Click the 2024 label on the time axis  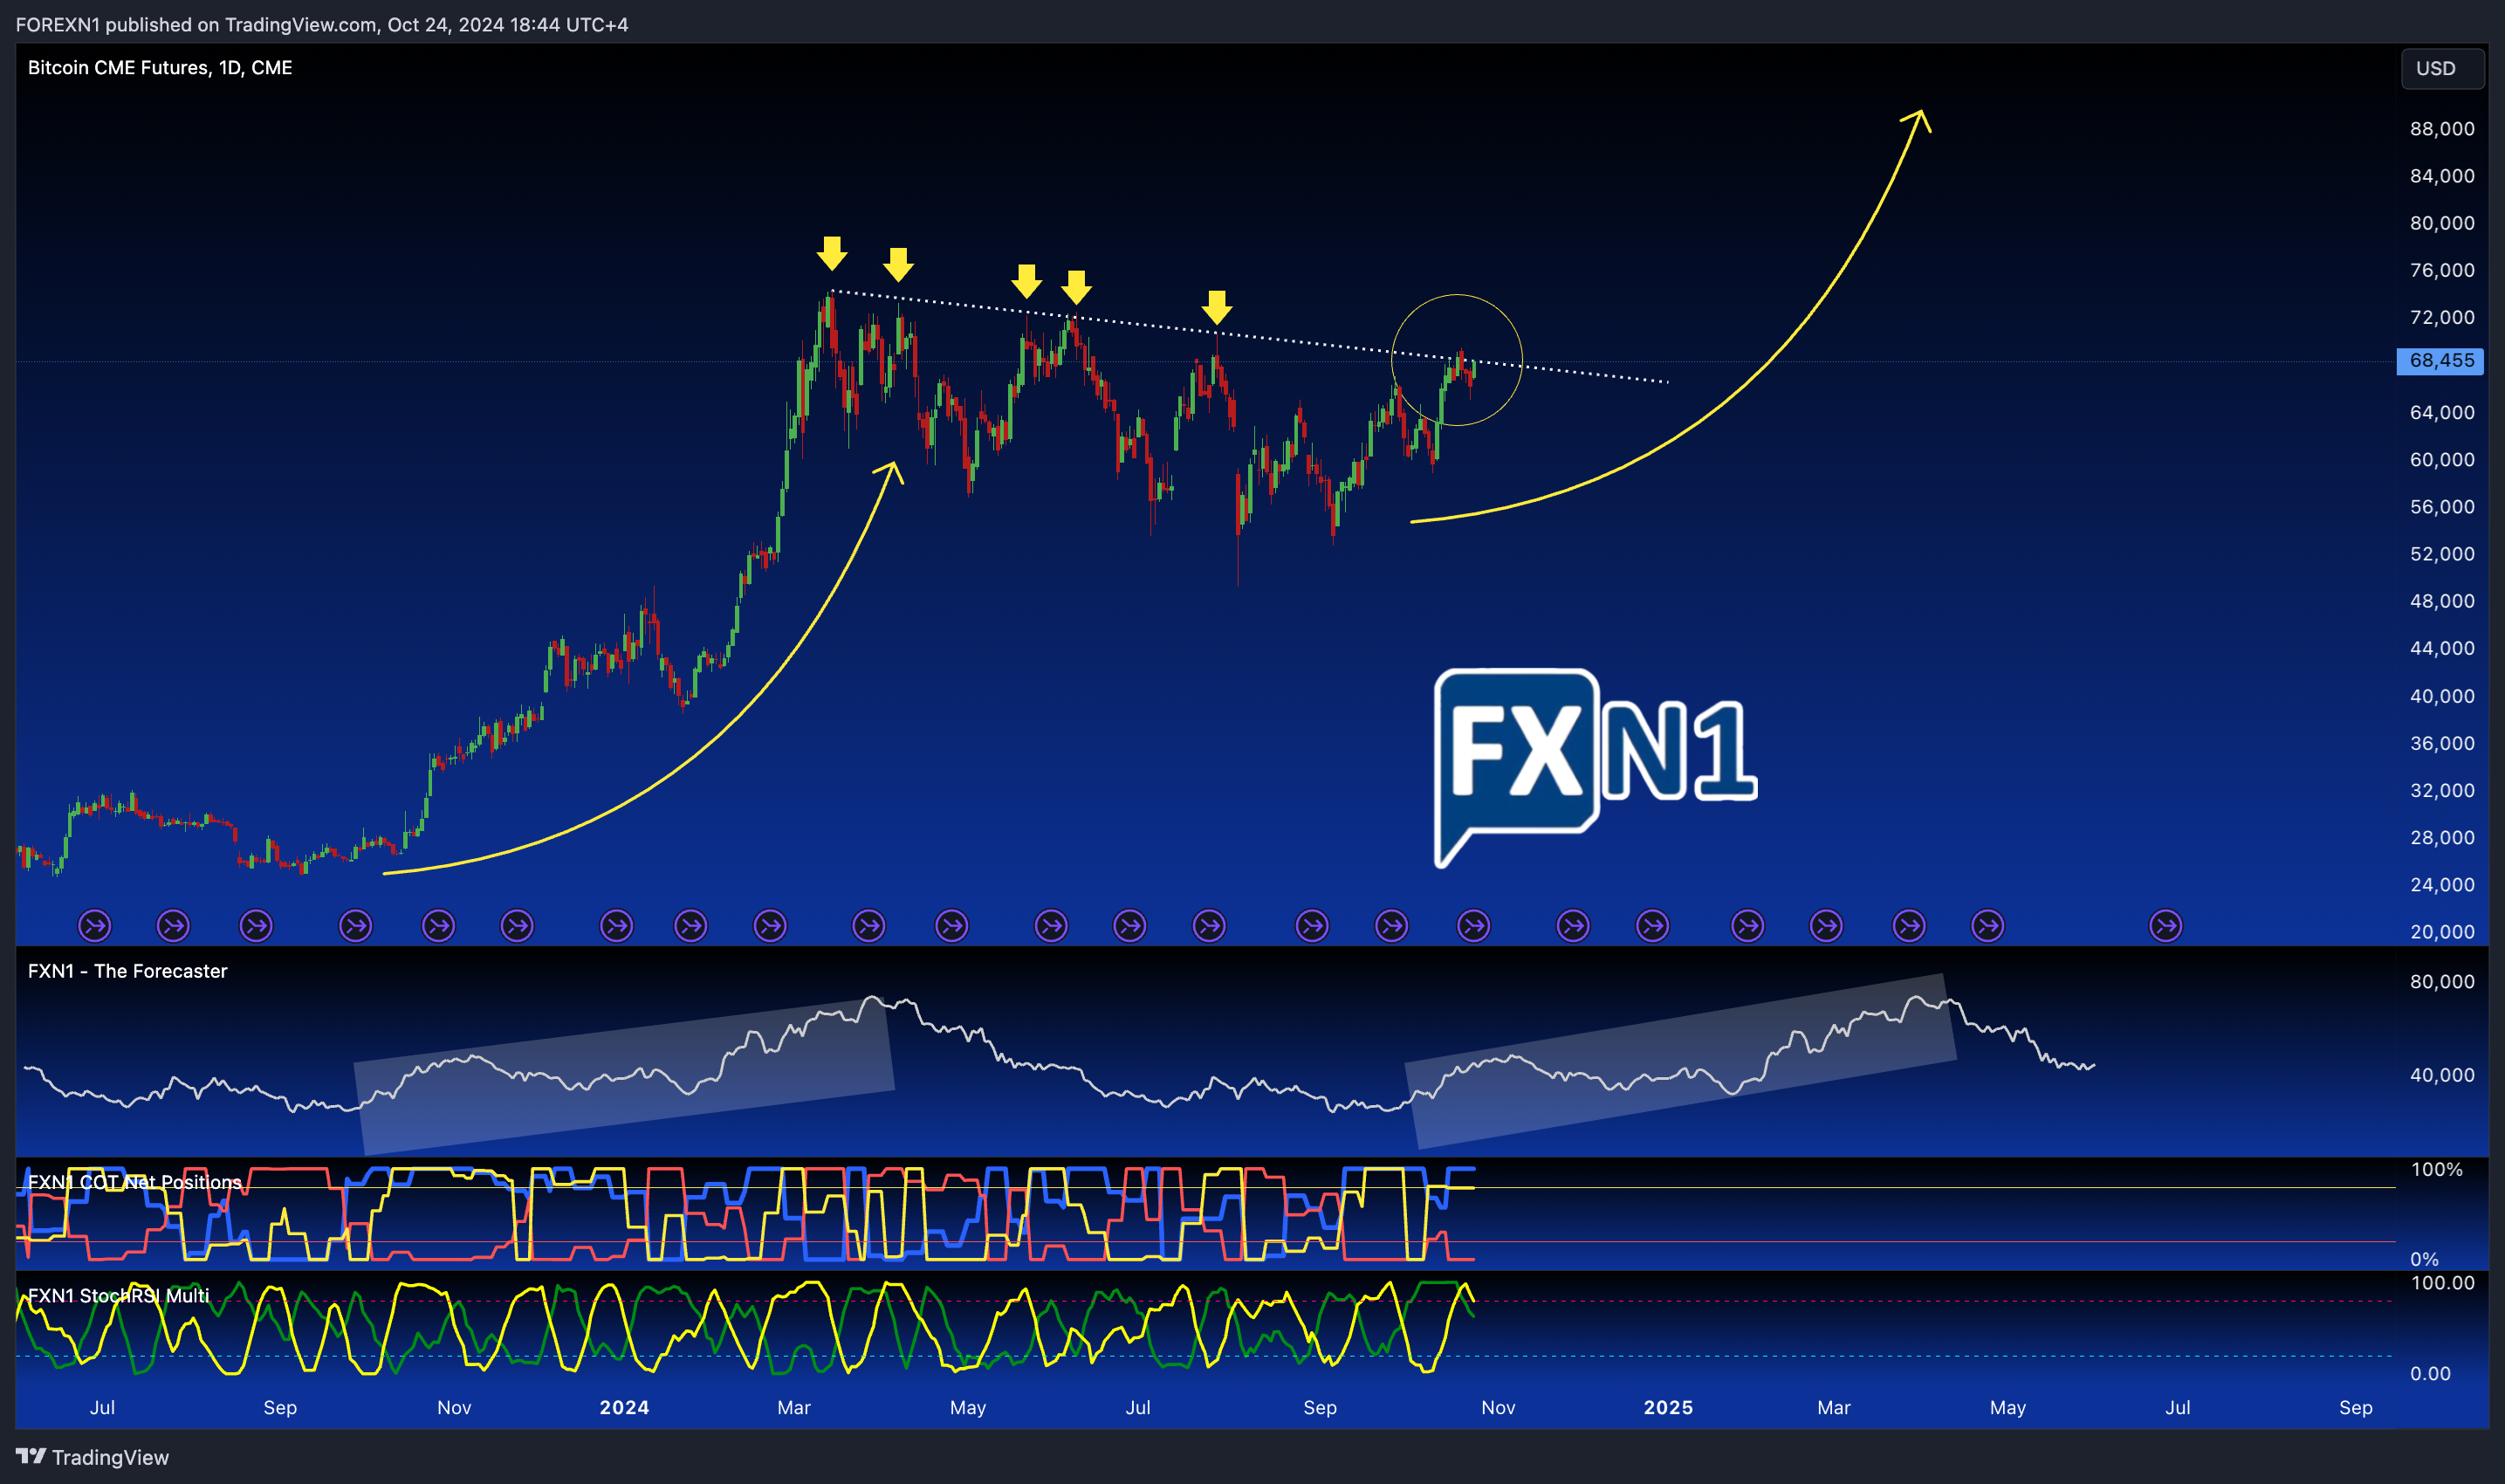[625, 1408]
